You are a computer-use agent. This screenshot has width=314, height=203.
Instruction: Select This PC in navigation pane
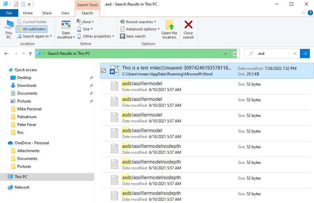[x=47, y=177]
